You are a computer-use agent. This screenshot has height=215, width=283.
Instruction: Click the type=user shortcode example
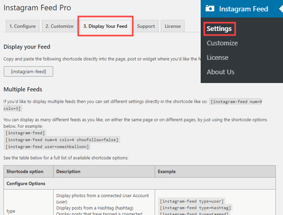click(192, 201)
